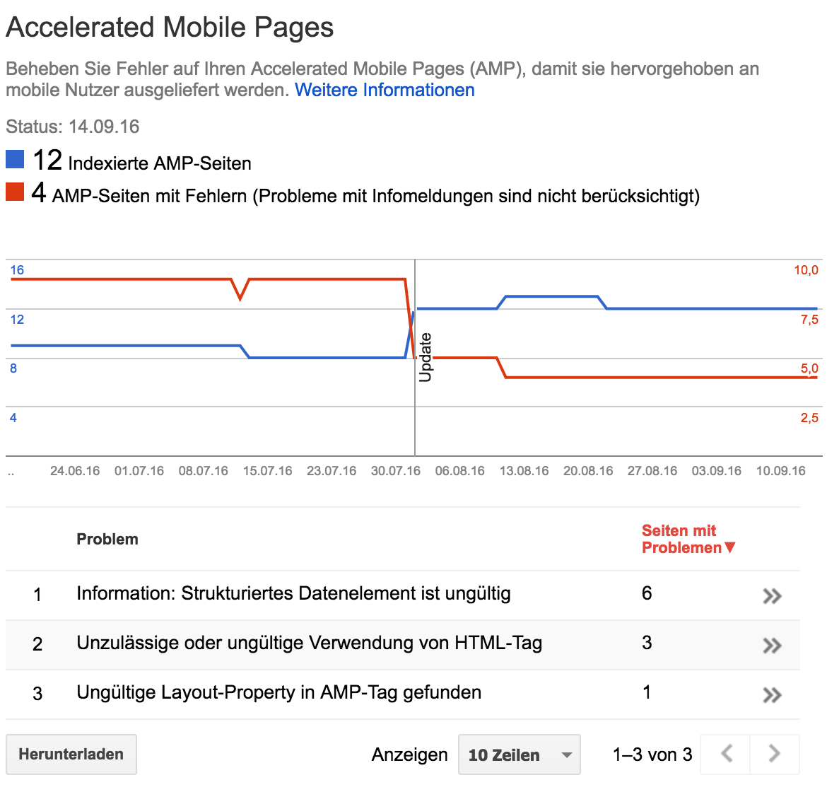Viewport: 827px width, 792px height.
Task: Click the double-chevron icon for HTML-Tag row
Action: point(772,646)
